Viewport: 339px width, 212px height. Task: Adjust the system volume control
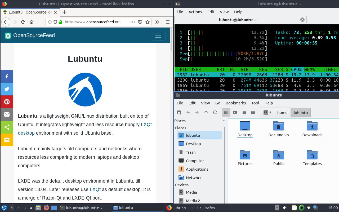point(285,208)
